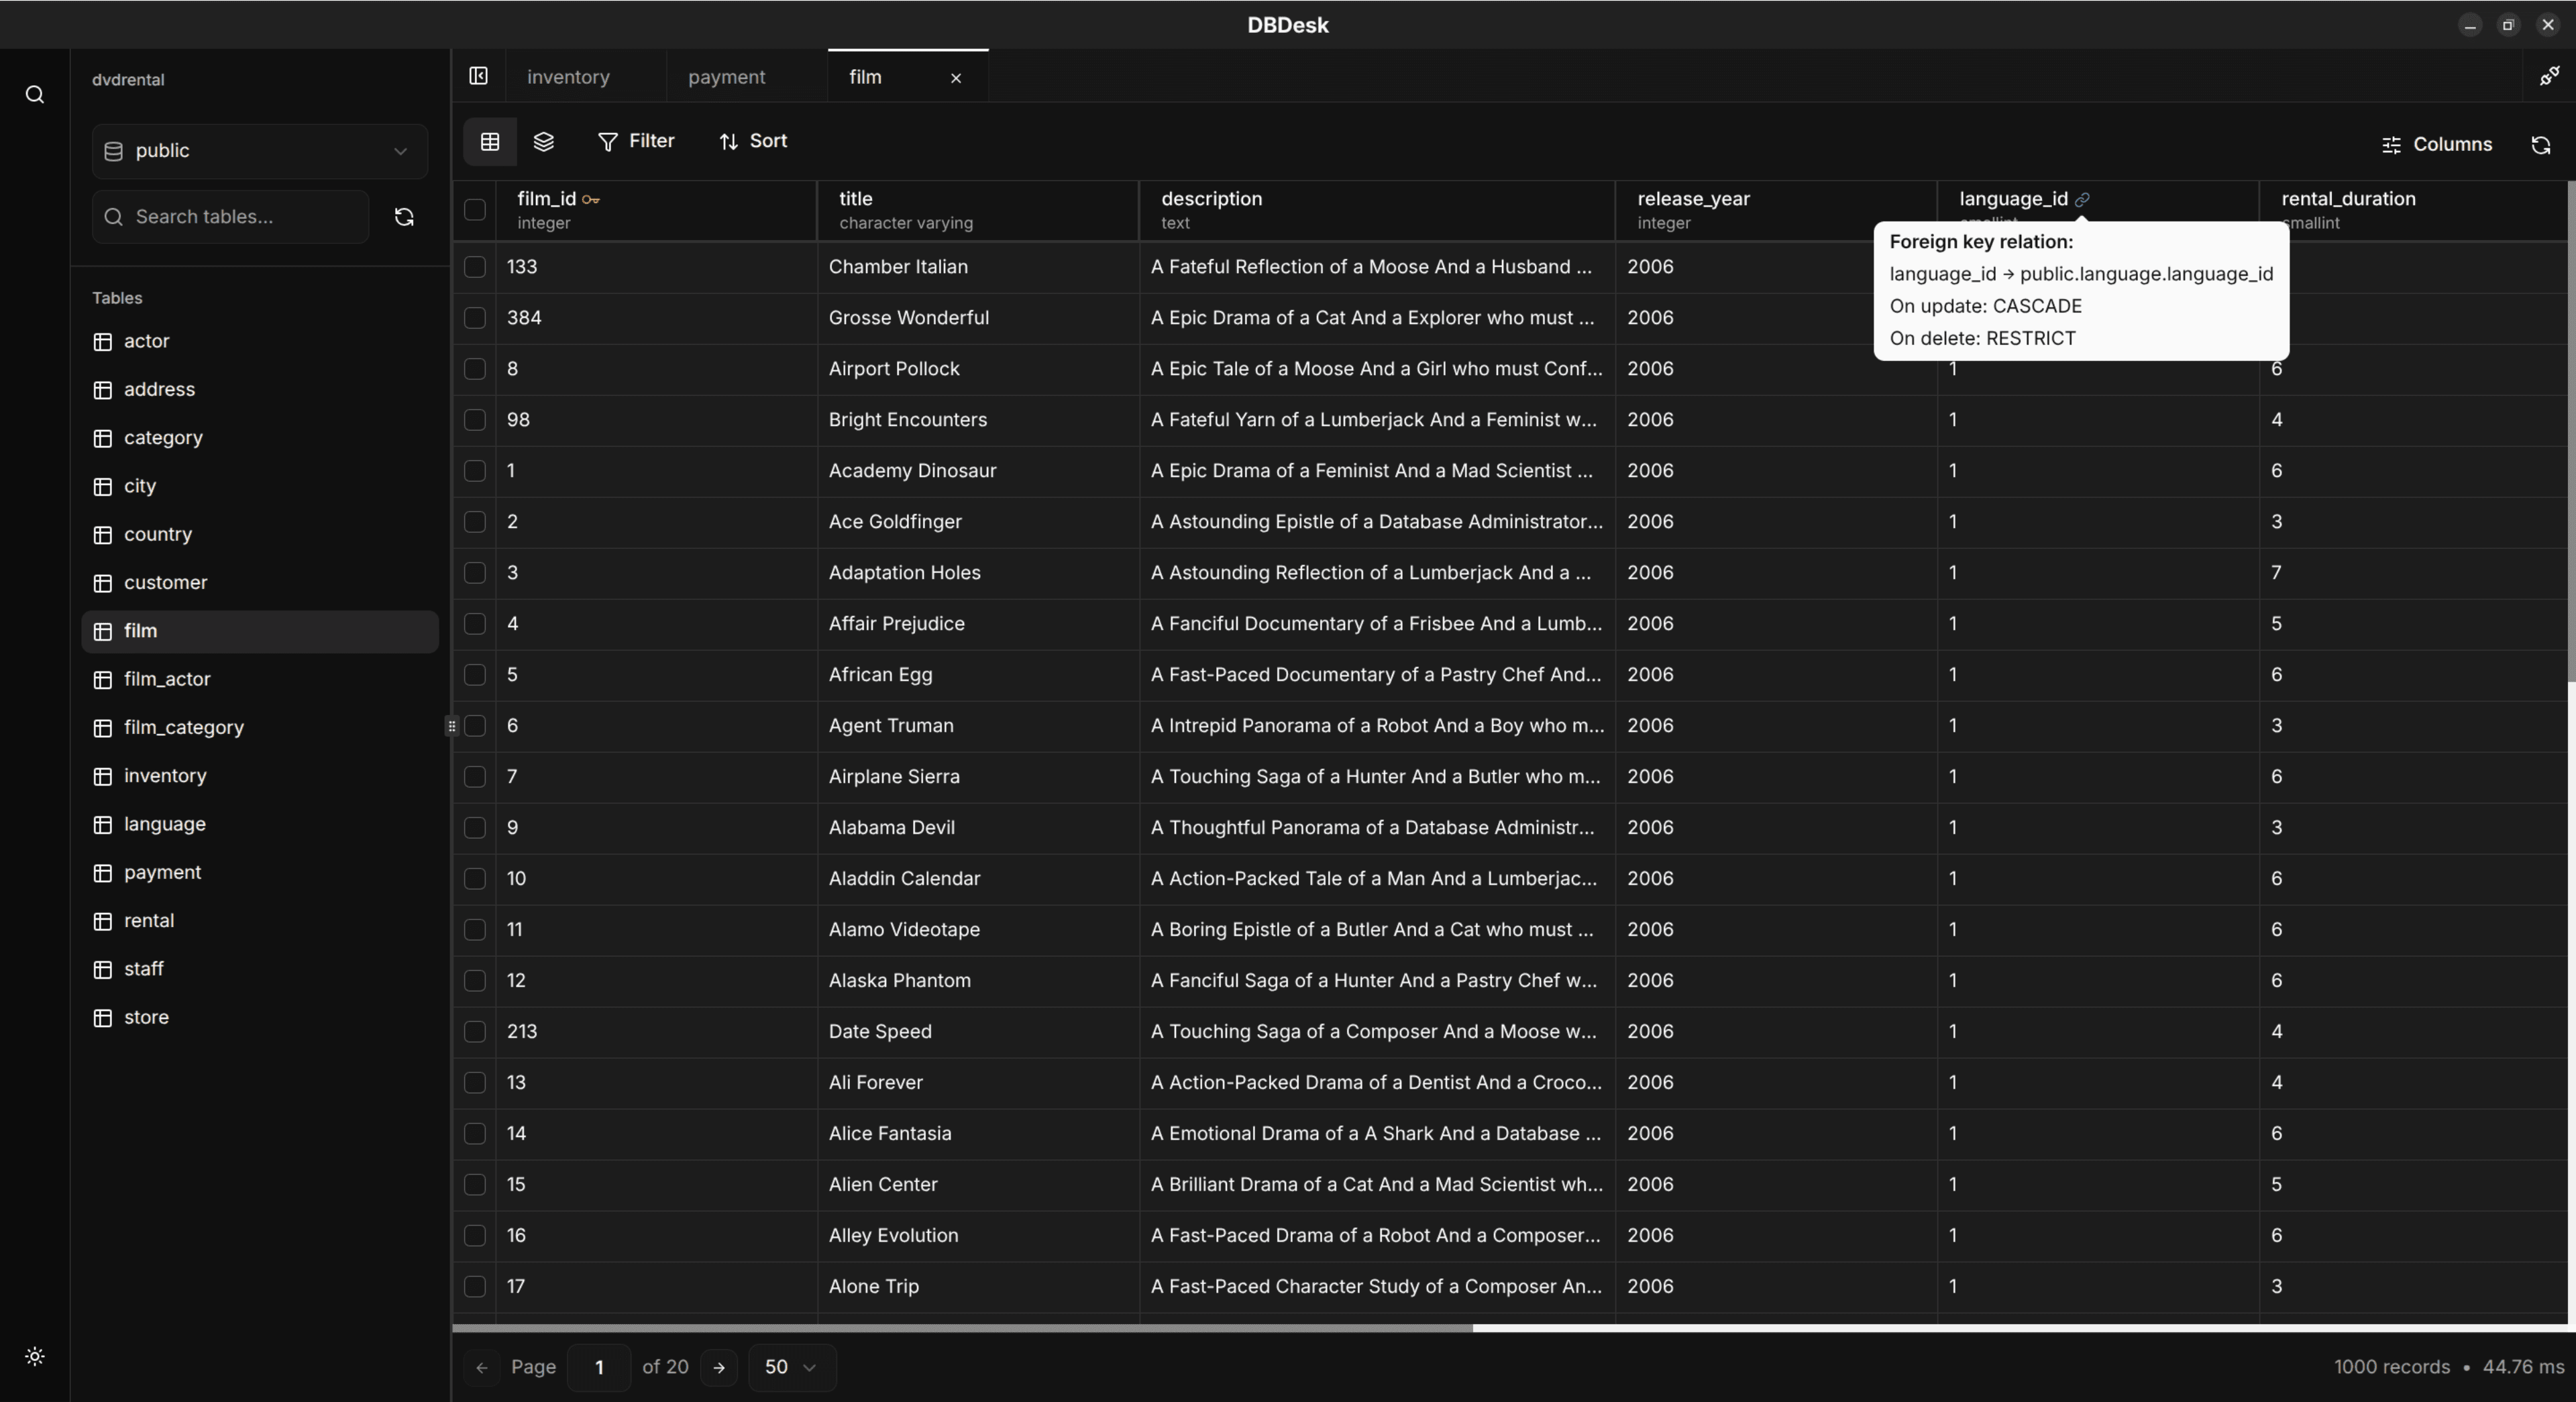
Task: Tick the checkbox beside Airport Pollock
Action: 474,369
